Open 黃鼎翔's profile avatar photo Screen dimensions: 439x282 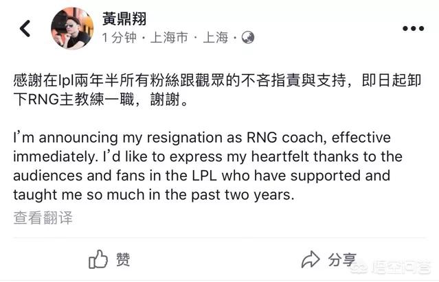71,27
